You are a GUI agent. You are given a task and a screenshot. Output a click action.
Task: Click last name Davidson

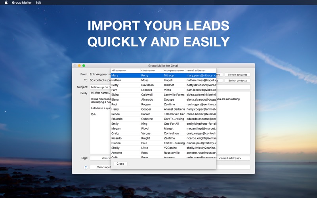pyautogui.click(x=147, y=85)
